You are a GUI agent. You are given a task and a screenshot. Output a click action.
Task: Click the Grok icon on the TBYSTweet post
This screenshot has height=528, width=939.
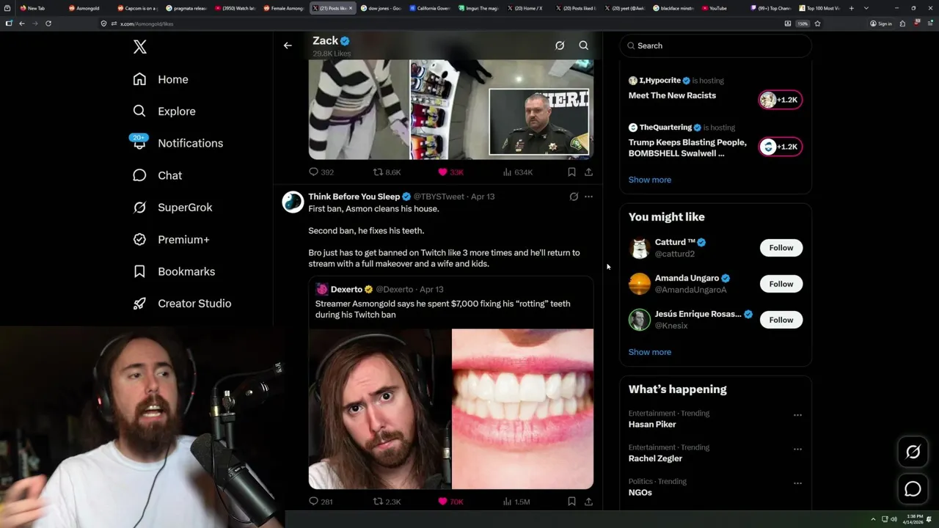pyautogui.click(x=574, y=197)
